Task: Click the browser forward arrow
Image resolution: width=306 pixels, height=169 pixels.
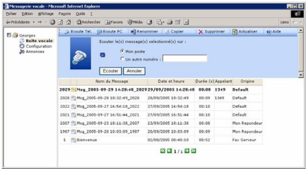Action: tap(40, 22)
